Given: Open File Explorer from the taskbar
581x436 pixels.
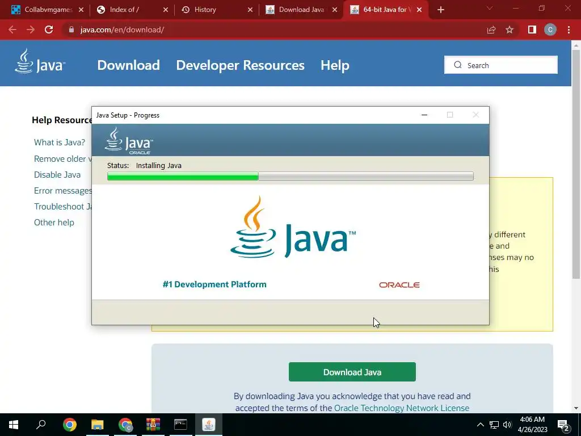Looking at the screenshot, I should click(97, 425).
